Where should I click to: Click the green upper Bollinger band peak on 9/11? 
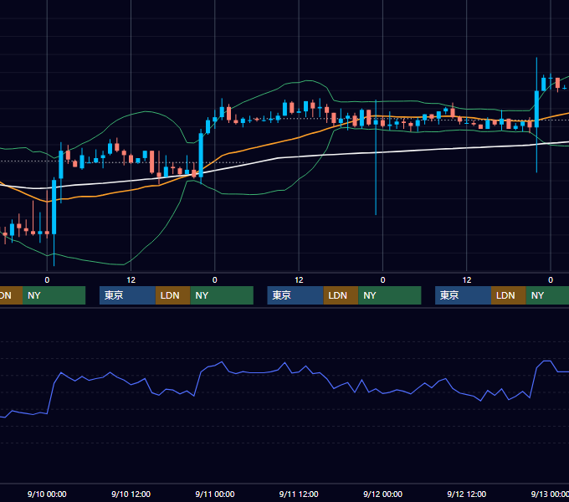[309, 81]
